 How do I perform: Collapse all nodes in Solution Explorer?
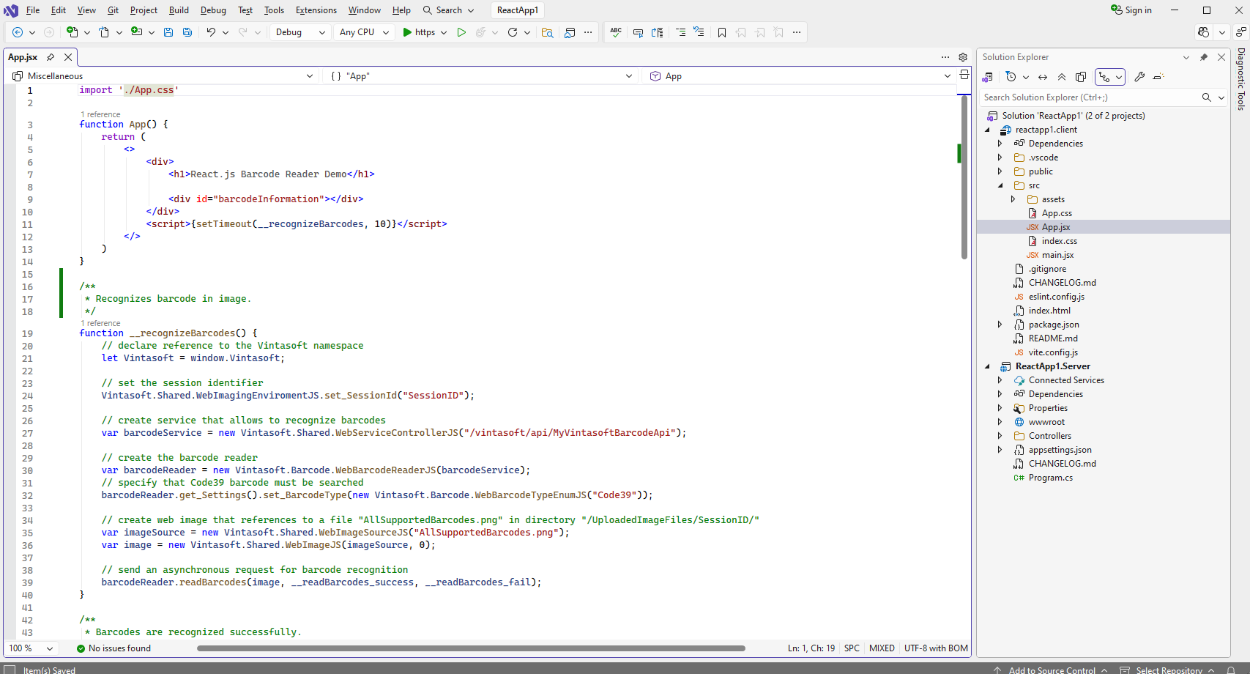1062,77
